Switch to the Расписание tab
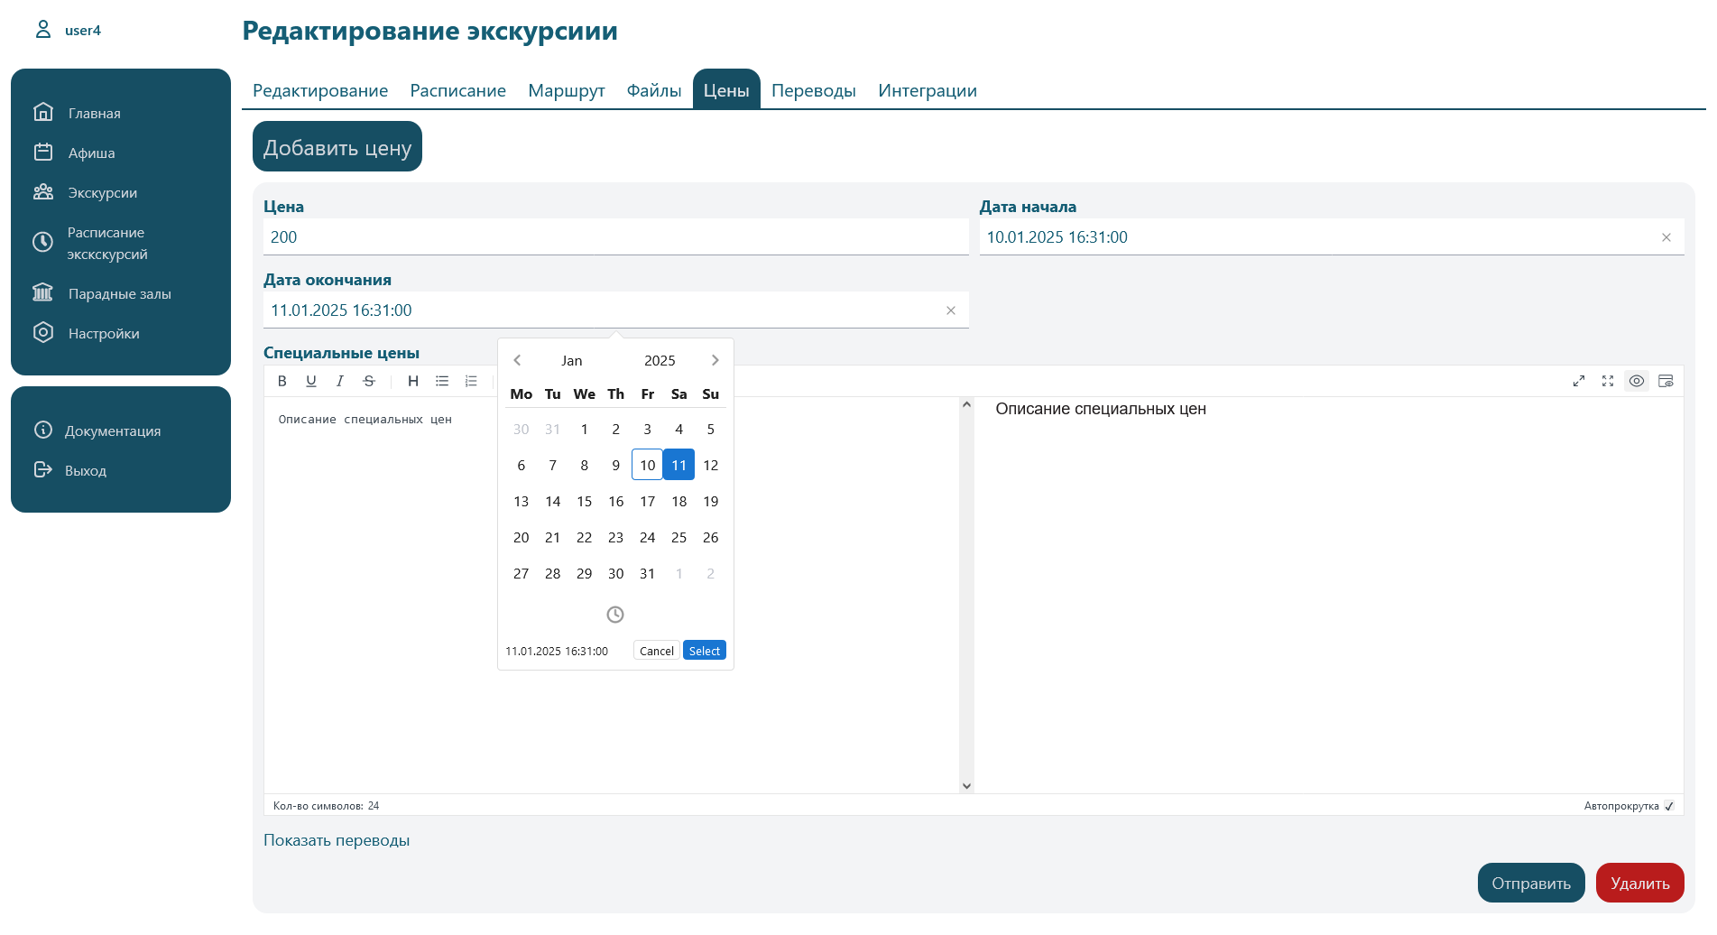Image resolution: width=1717 pixels, height=935 pixels. coord(457,90)
